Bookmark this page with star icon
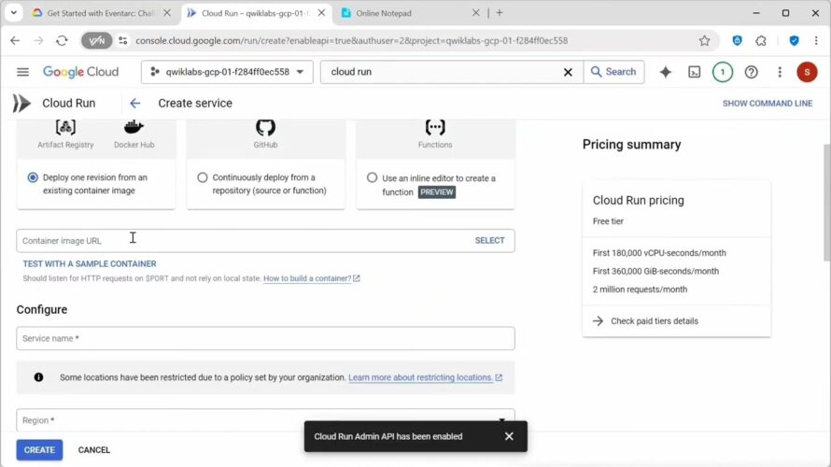 point(704,40)
